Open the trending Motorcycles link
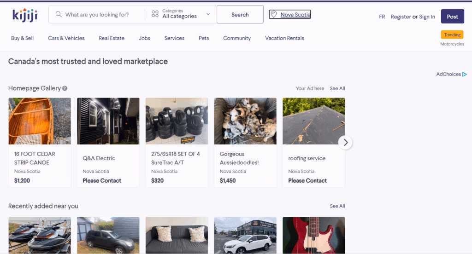 click(452, 44)
